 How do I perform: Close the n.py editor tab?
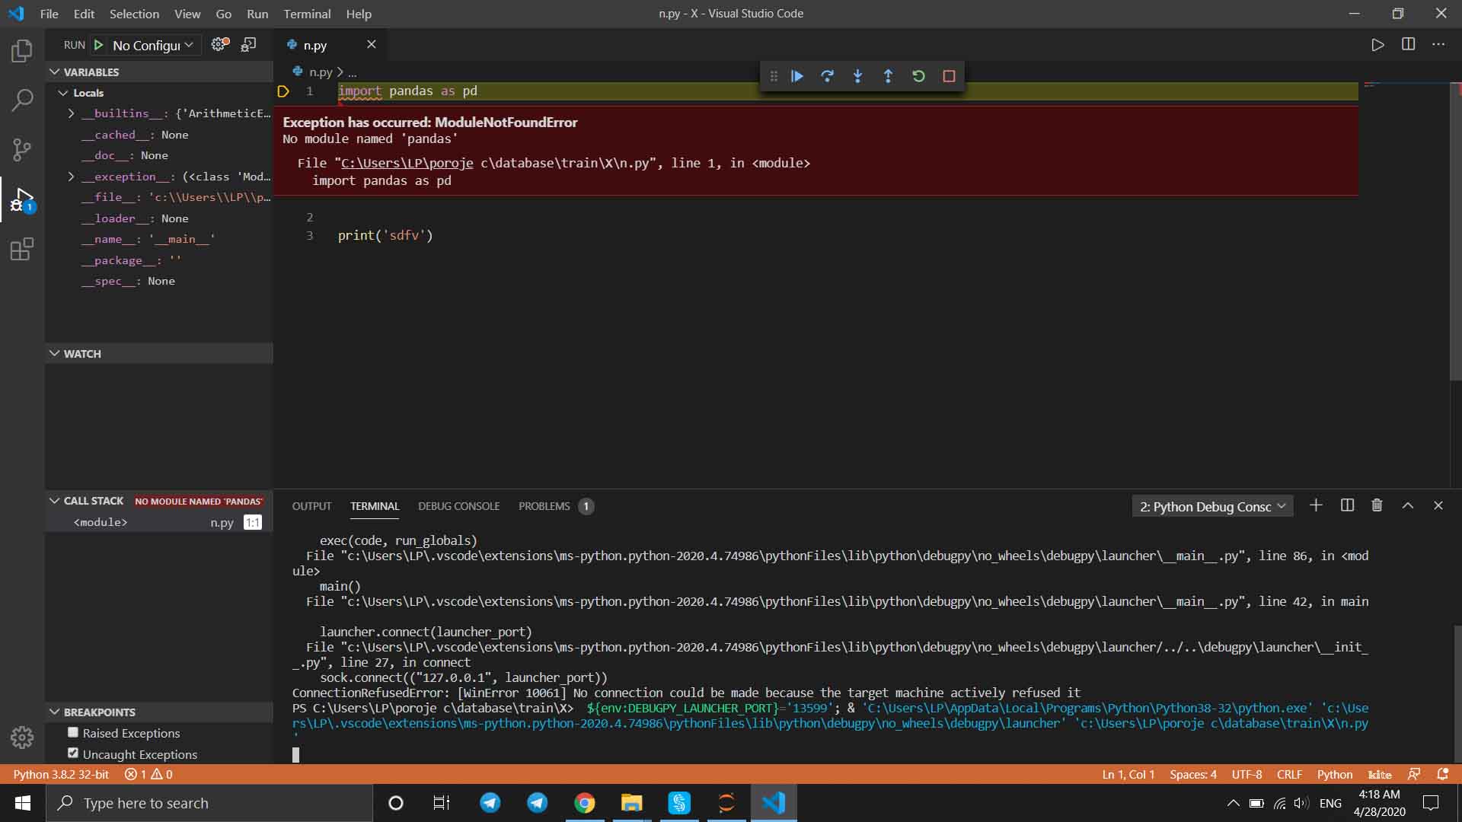(372, 44)
